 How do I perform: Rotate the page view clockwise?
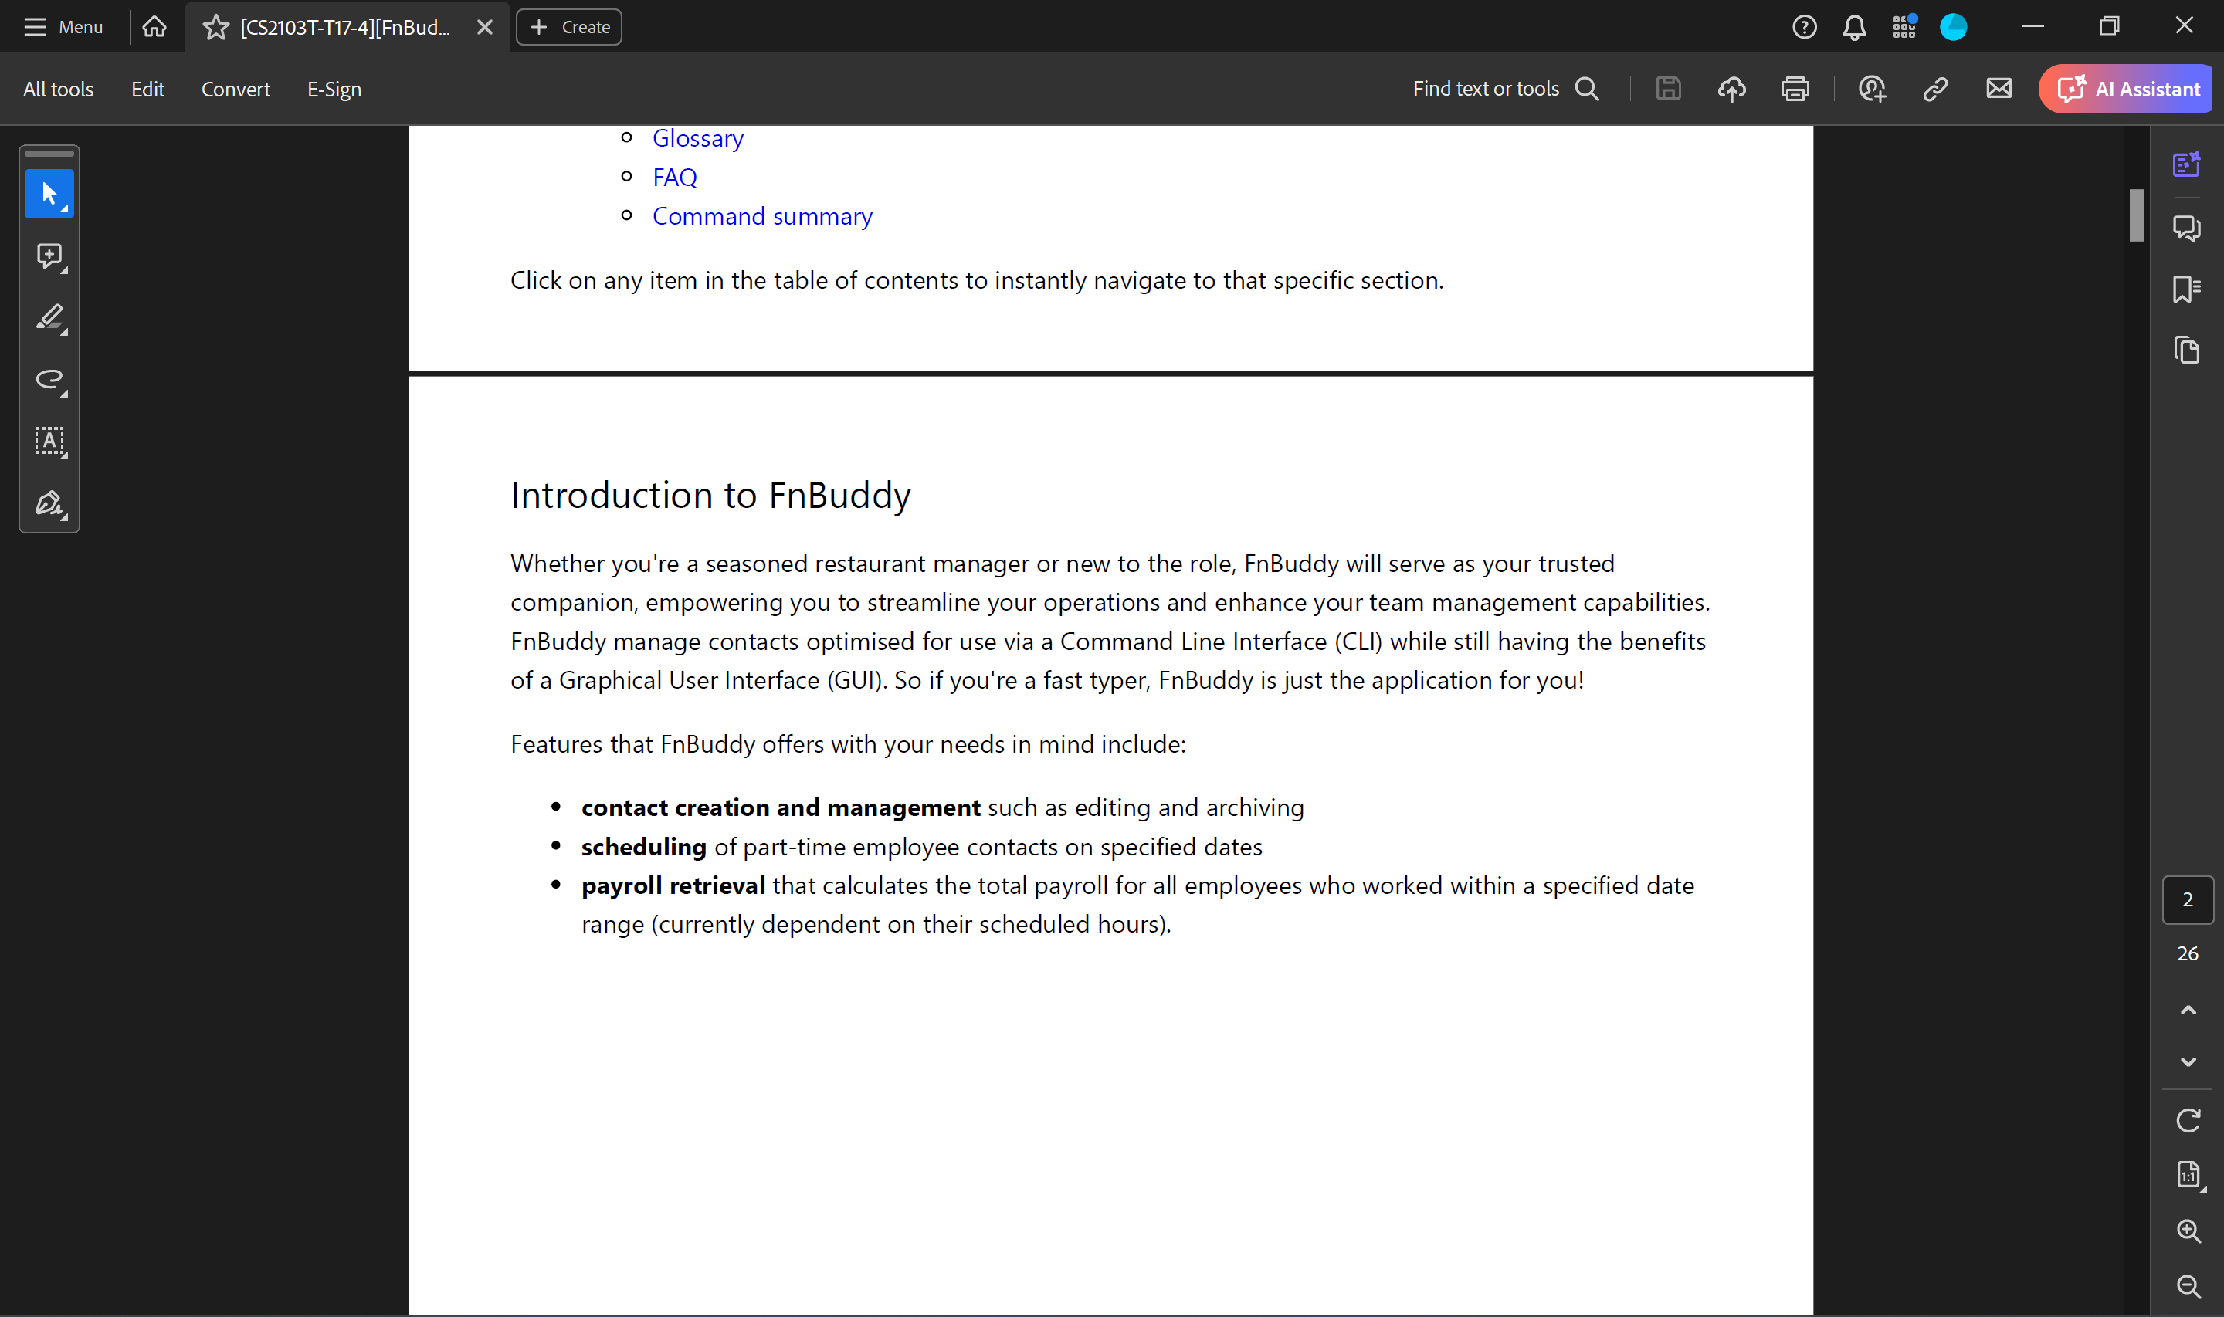pos(2188,1120)
